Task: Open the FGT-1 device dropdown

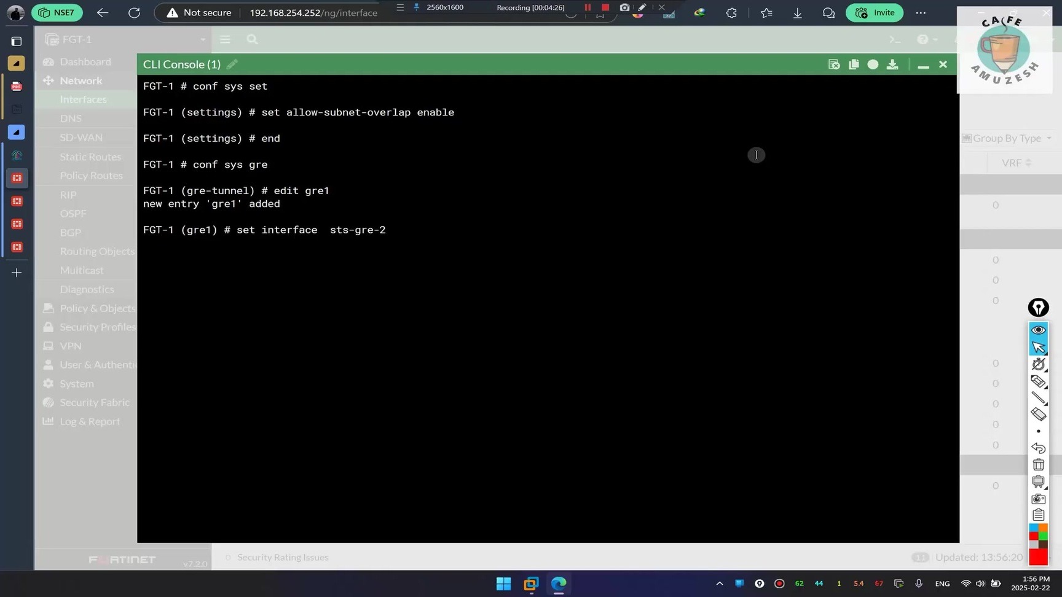Action: (x=125, y=39)
